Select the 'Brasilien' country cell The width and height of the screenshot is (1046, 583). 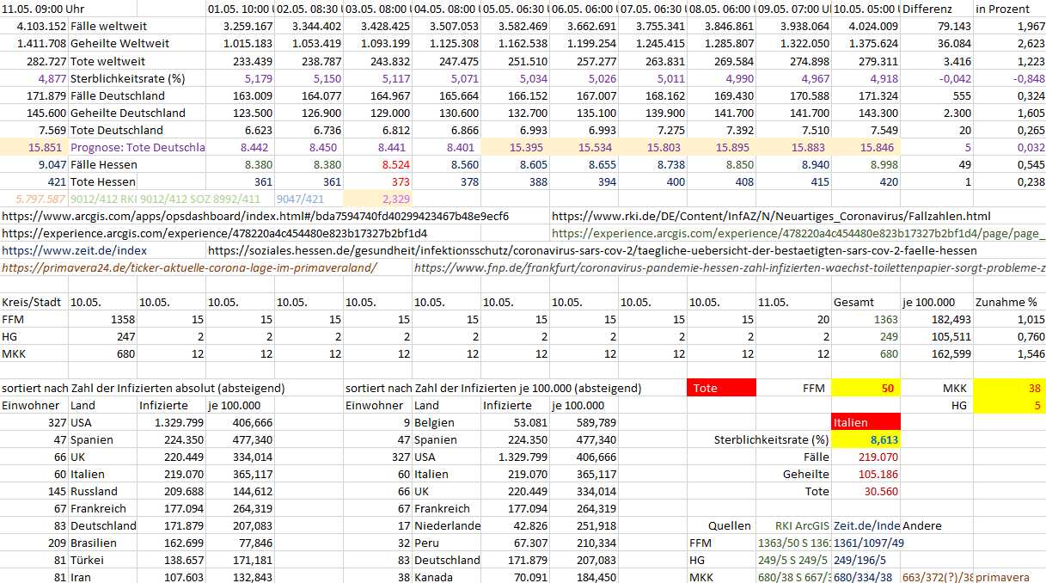tap(94, 543)
